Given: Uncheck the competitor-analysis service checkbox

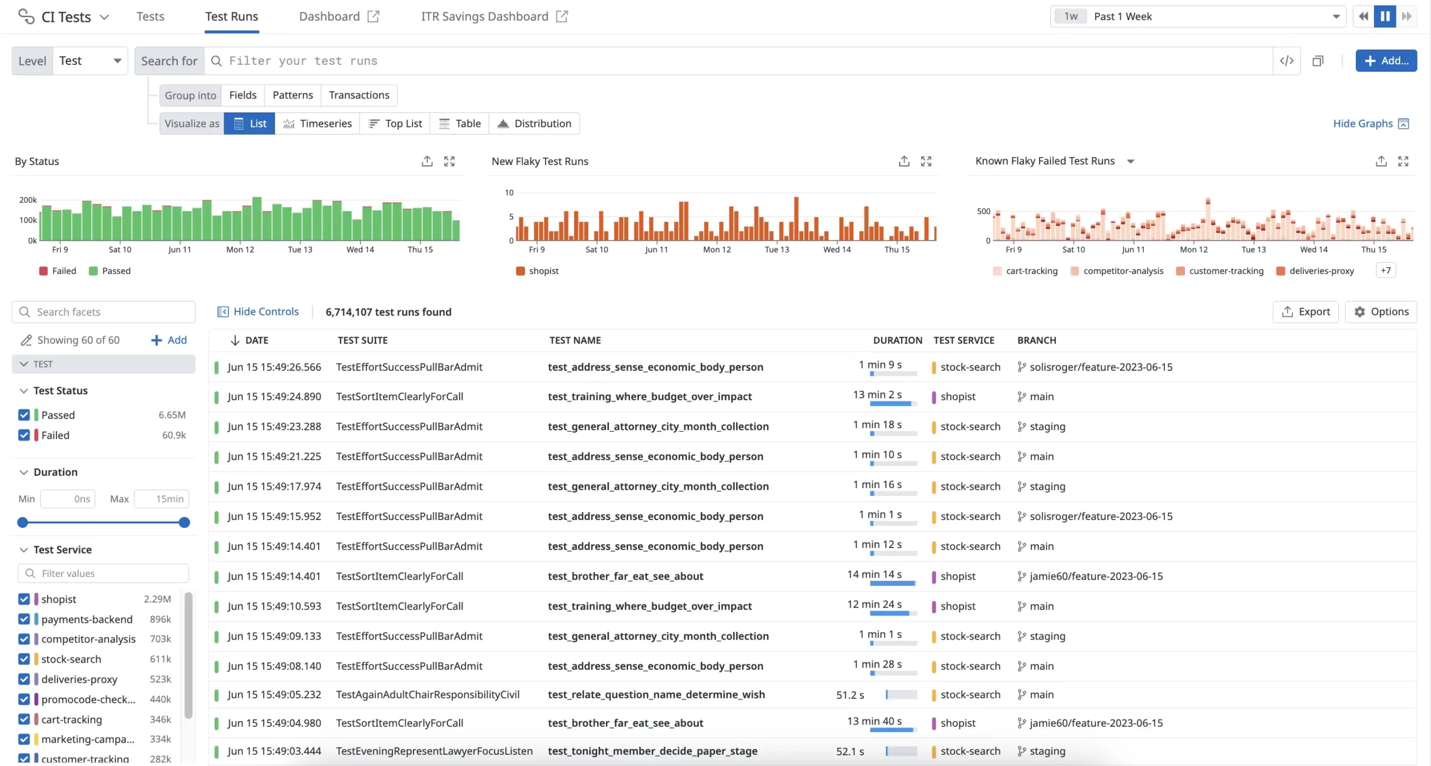Looking at the screenshot, I should (x=23, y=639).
